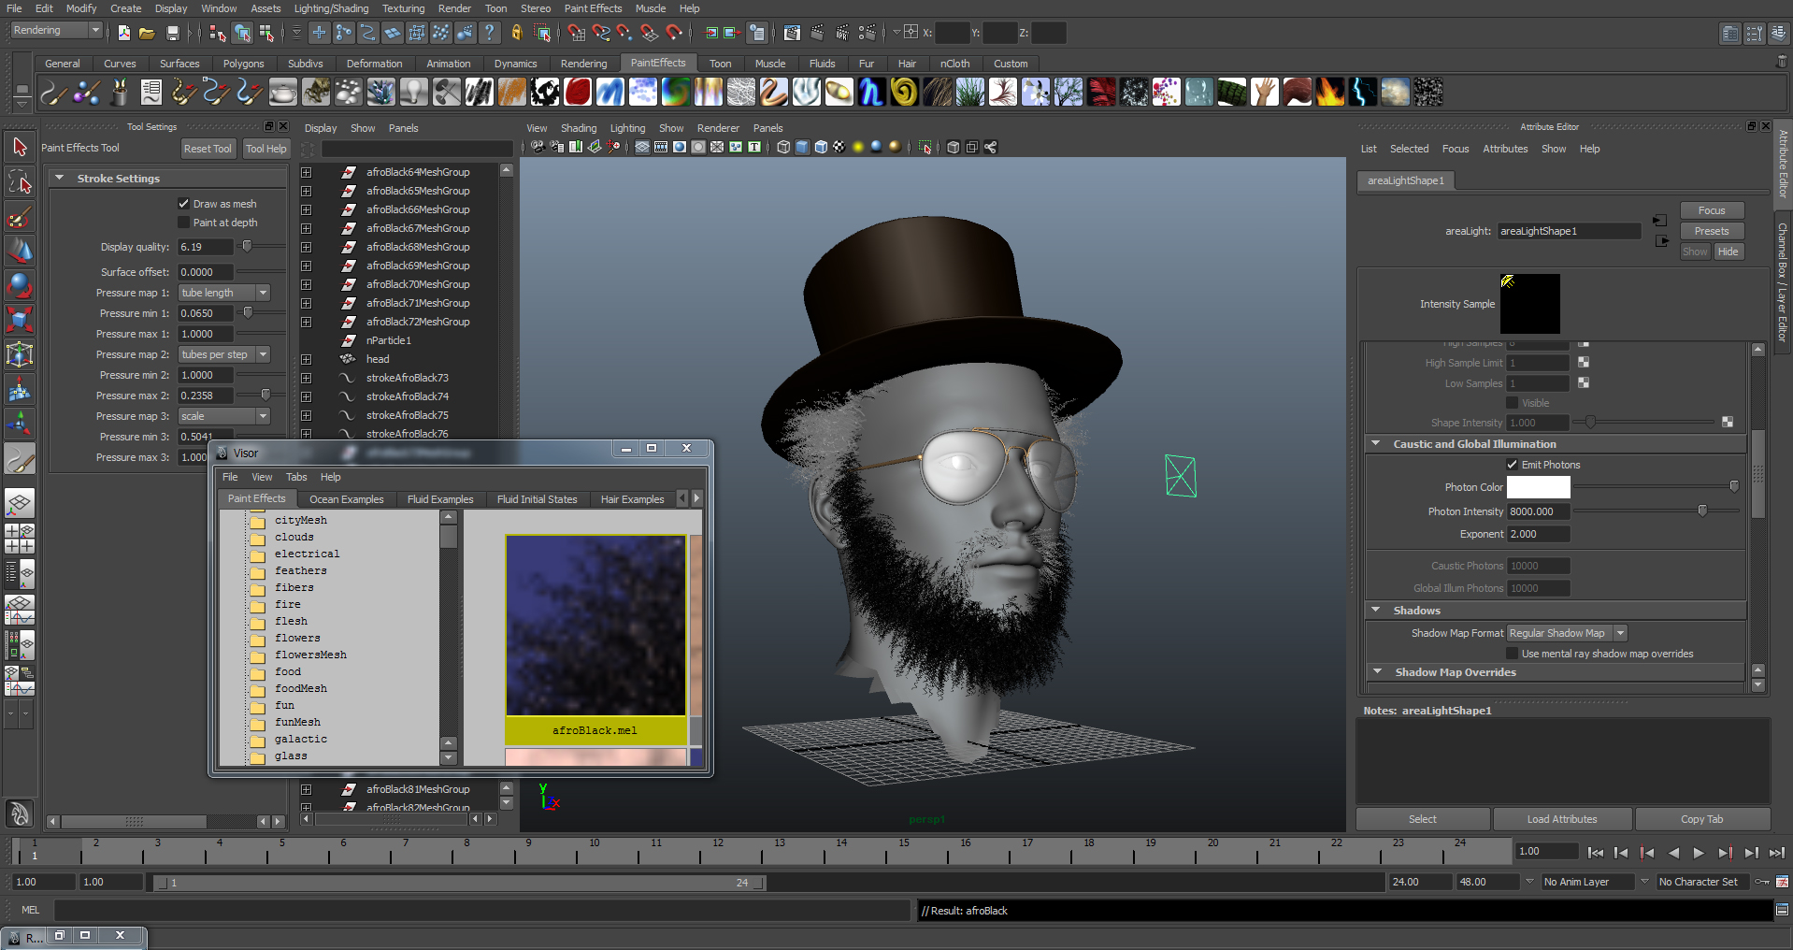
Task: Open the Pressure map 1 dropdown
Action: (x=224, y=293)
